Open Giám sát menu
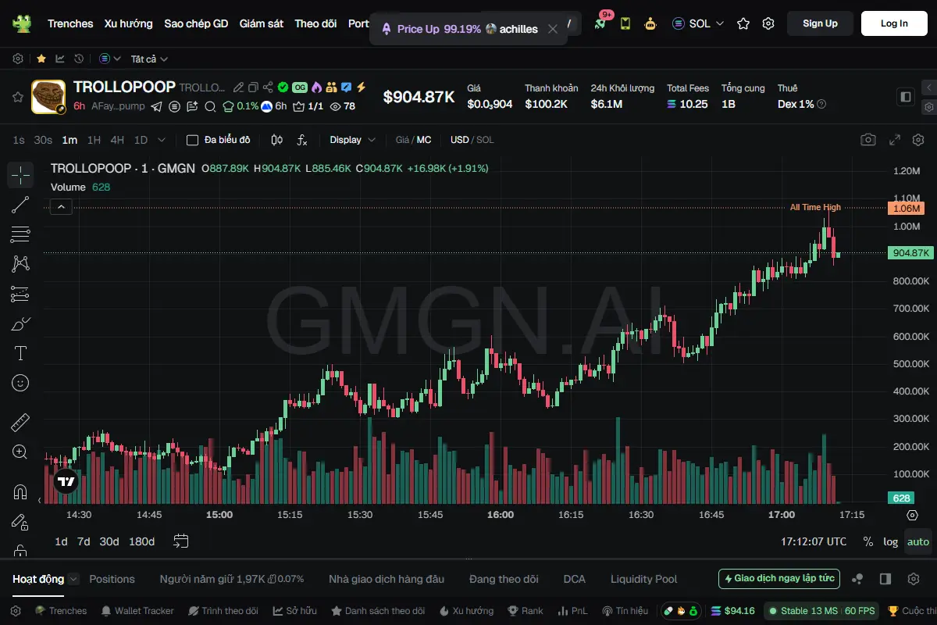 (x=262, y=23)
